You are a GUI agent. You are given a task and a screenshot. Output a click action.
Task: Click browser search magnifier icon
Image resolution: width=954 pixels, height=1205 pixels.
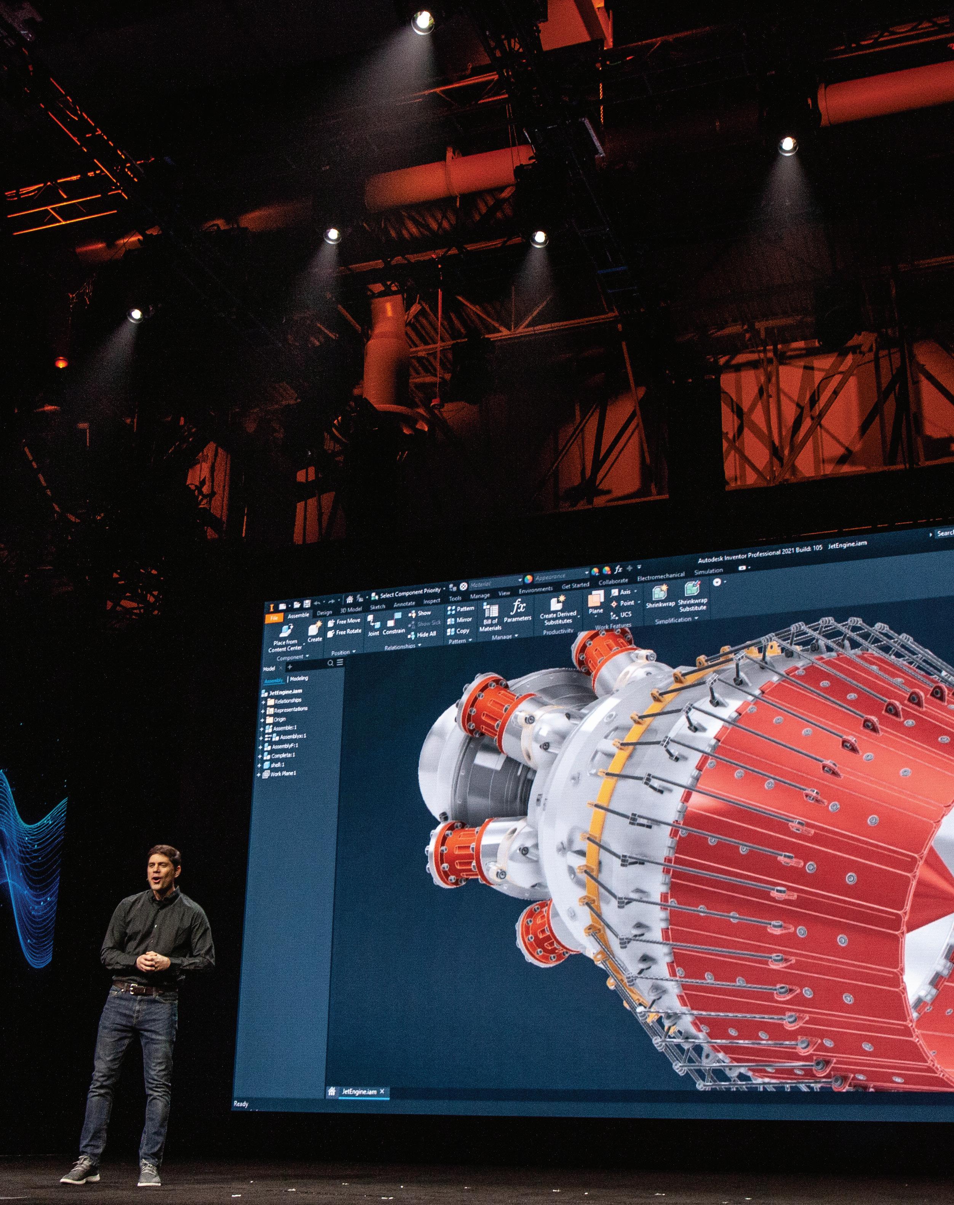(331, 663)
